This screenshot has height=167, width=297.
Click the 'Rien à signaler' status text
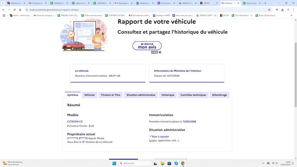click(x=160, y=137)
